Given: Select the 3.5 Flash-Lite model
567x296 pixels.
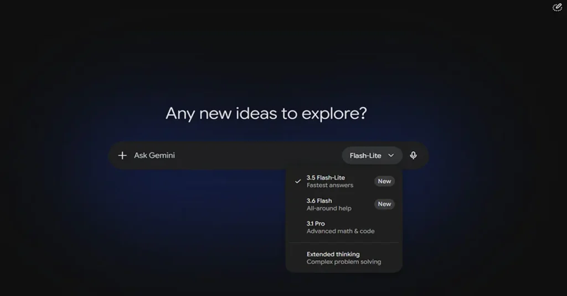Looking at the screenshot, I should coord(344,181).
